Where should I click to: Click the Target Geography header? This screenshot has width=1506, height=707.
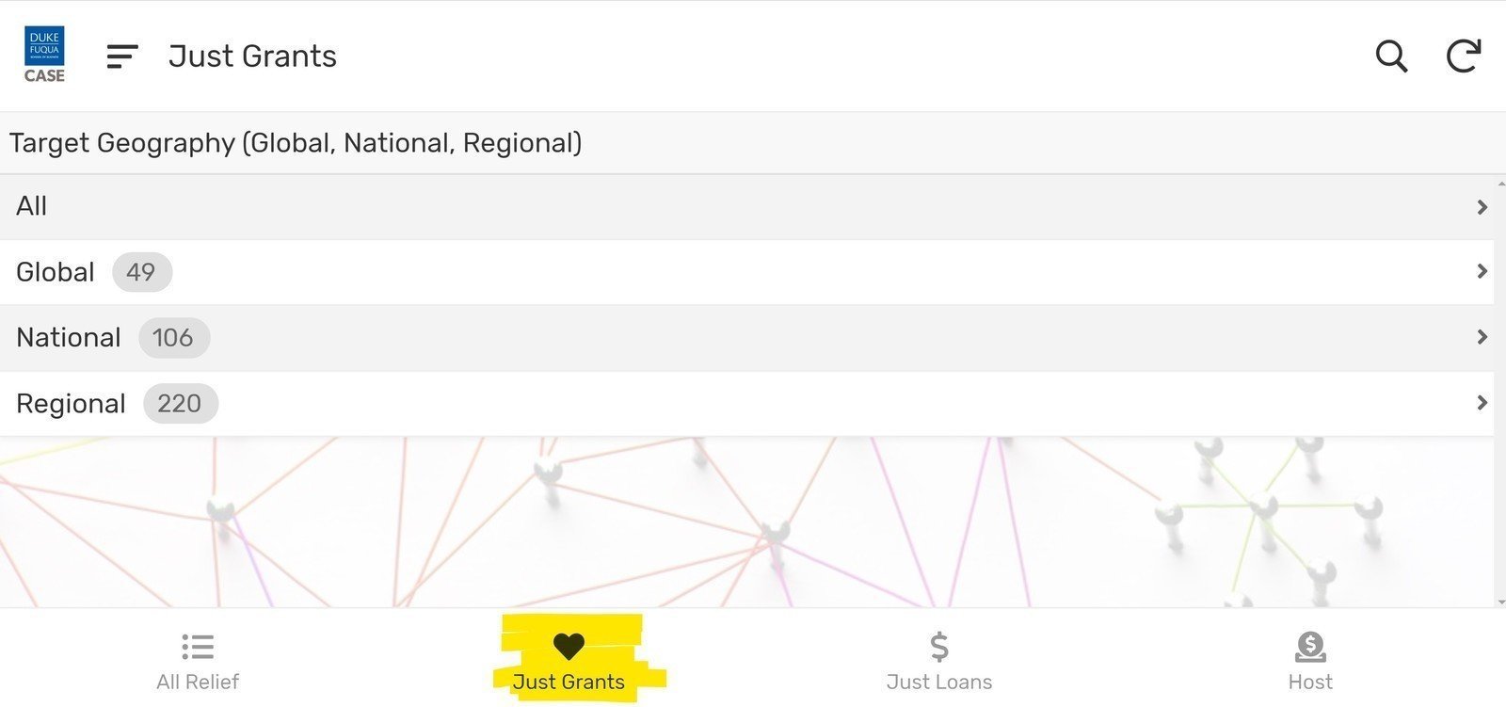coord(296,143)
